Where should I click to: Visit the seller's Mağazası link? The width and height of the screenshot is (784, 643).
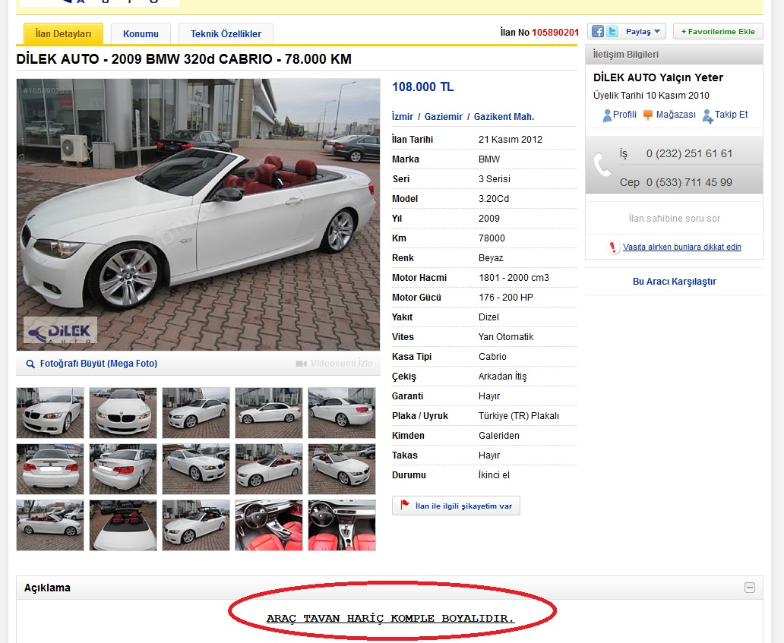coord(675,115)
